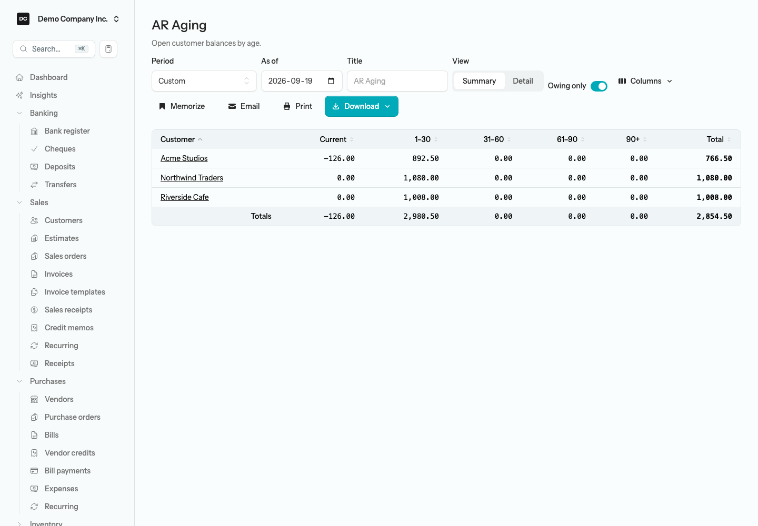Sort by the Total column header
This screenshot has width=758, height=526.
719,139
